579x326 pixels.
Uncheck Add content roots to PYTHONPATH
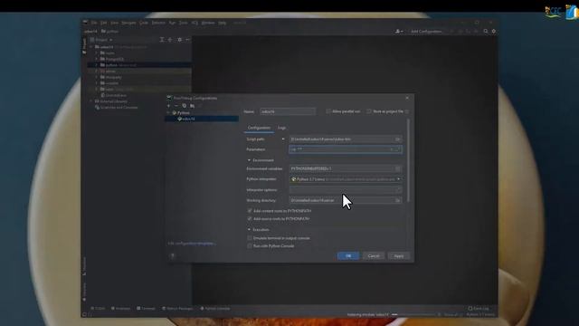(x=250, y=211)
